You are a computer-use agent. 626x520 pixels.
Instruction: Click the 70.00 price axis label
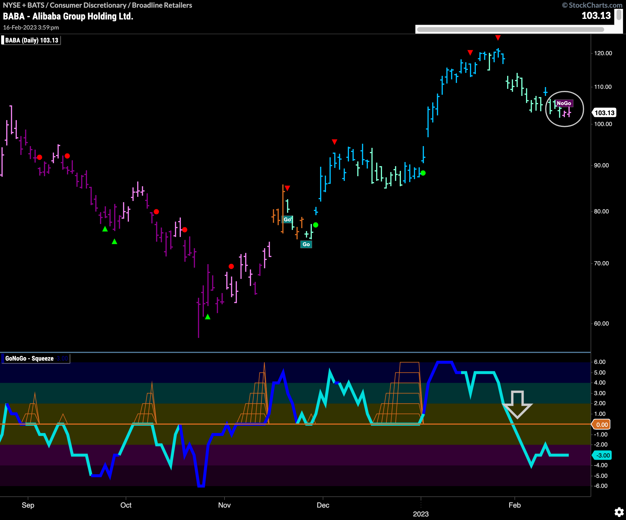pyautogui.click(x=602, y=263)
